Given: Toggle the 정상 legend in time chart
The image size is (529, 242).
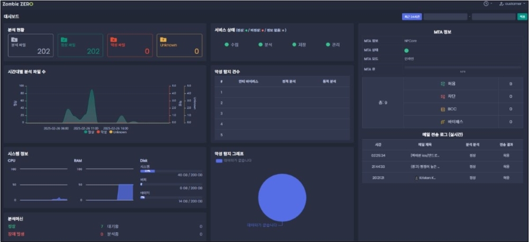Looking at the screenshot, I should (88, 132).
